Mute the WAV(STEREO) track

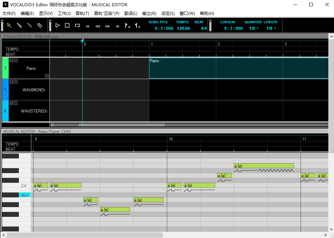pos(11,103)
